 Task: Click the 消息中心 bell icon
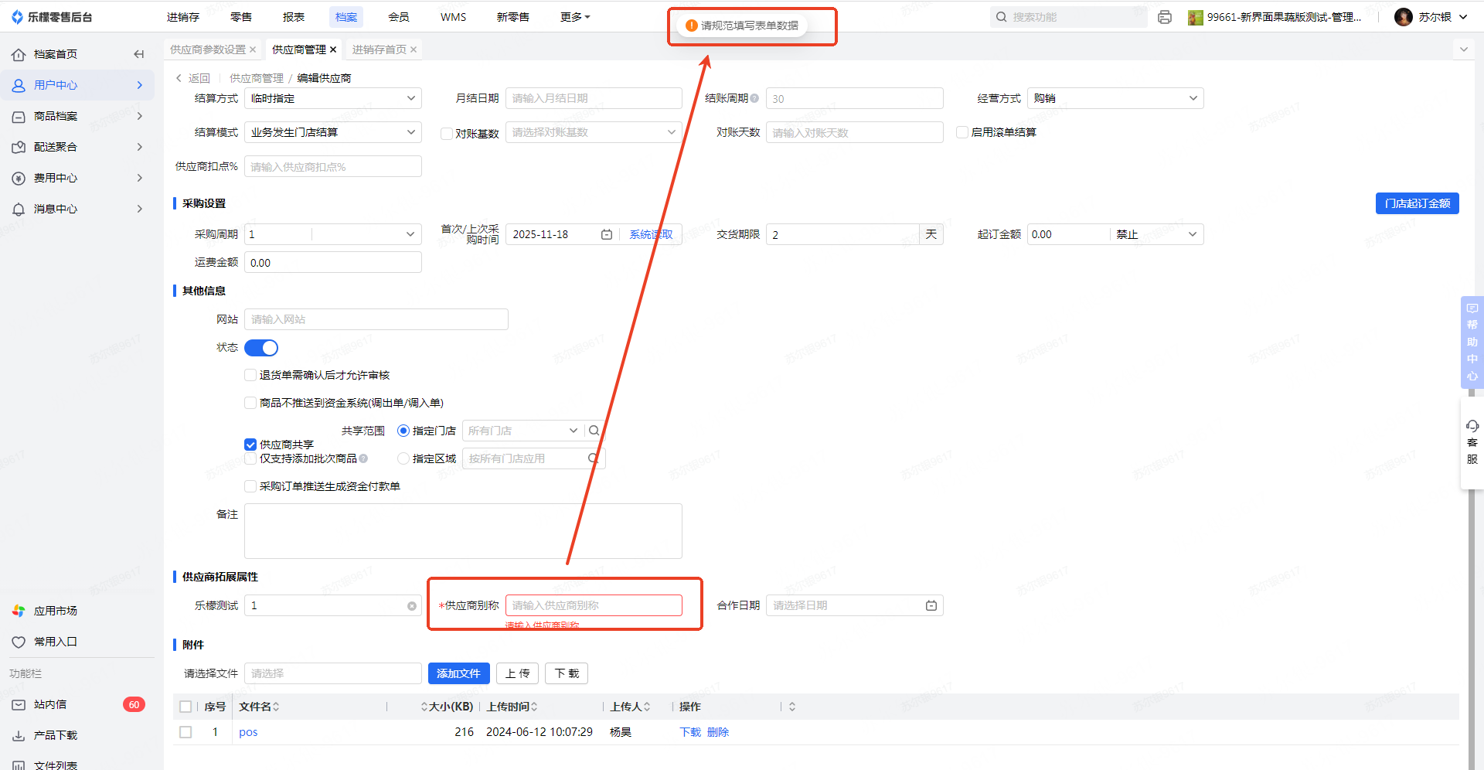click(x=19, y=209)
